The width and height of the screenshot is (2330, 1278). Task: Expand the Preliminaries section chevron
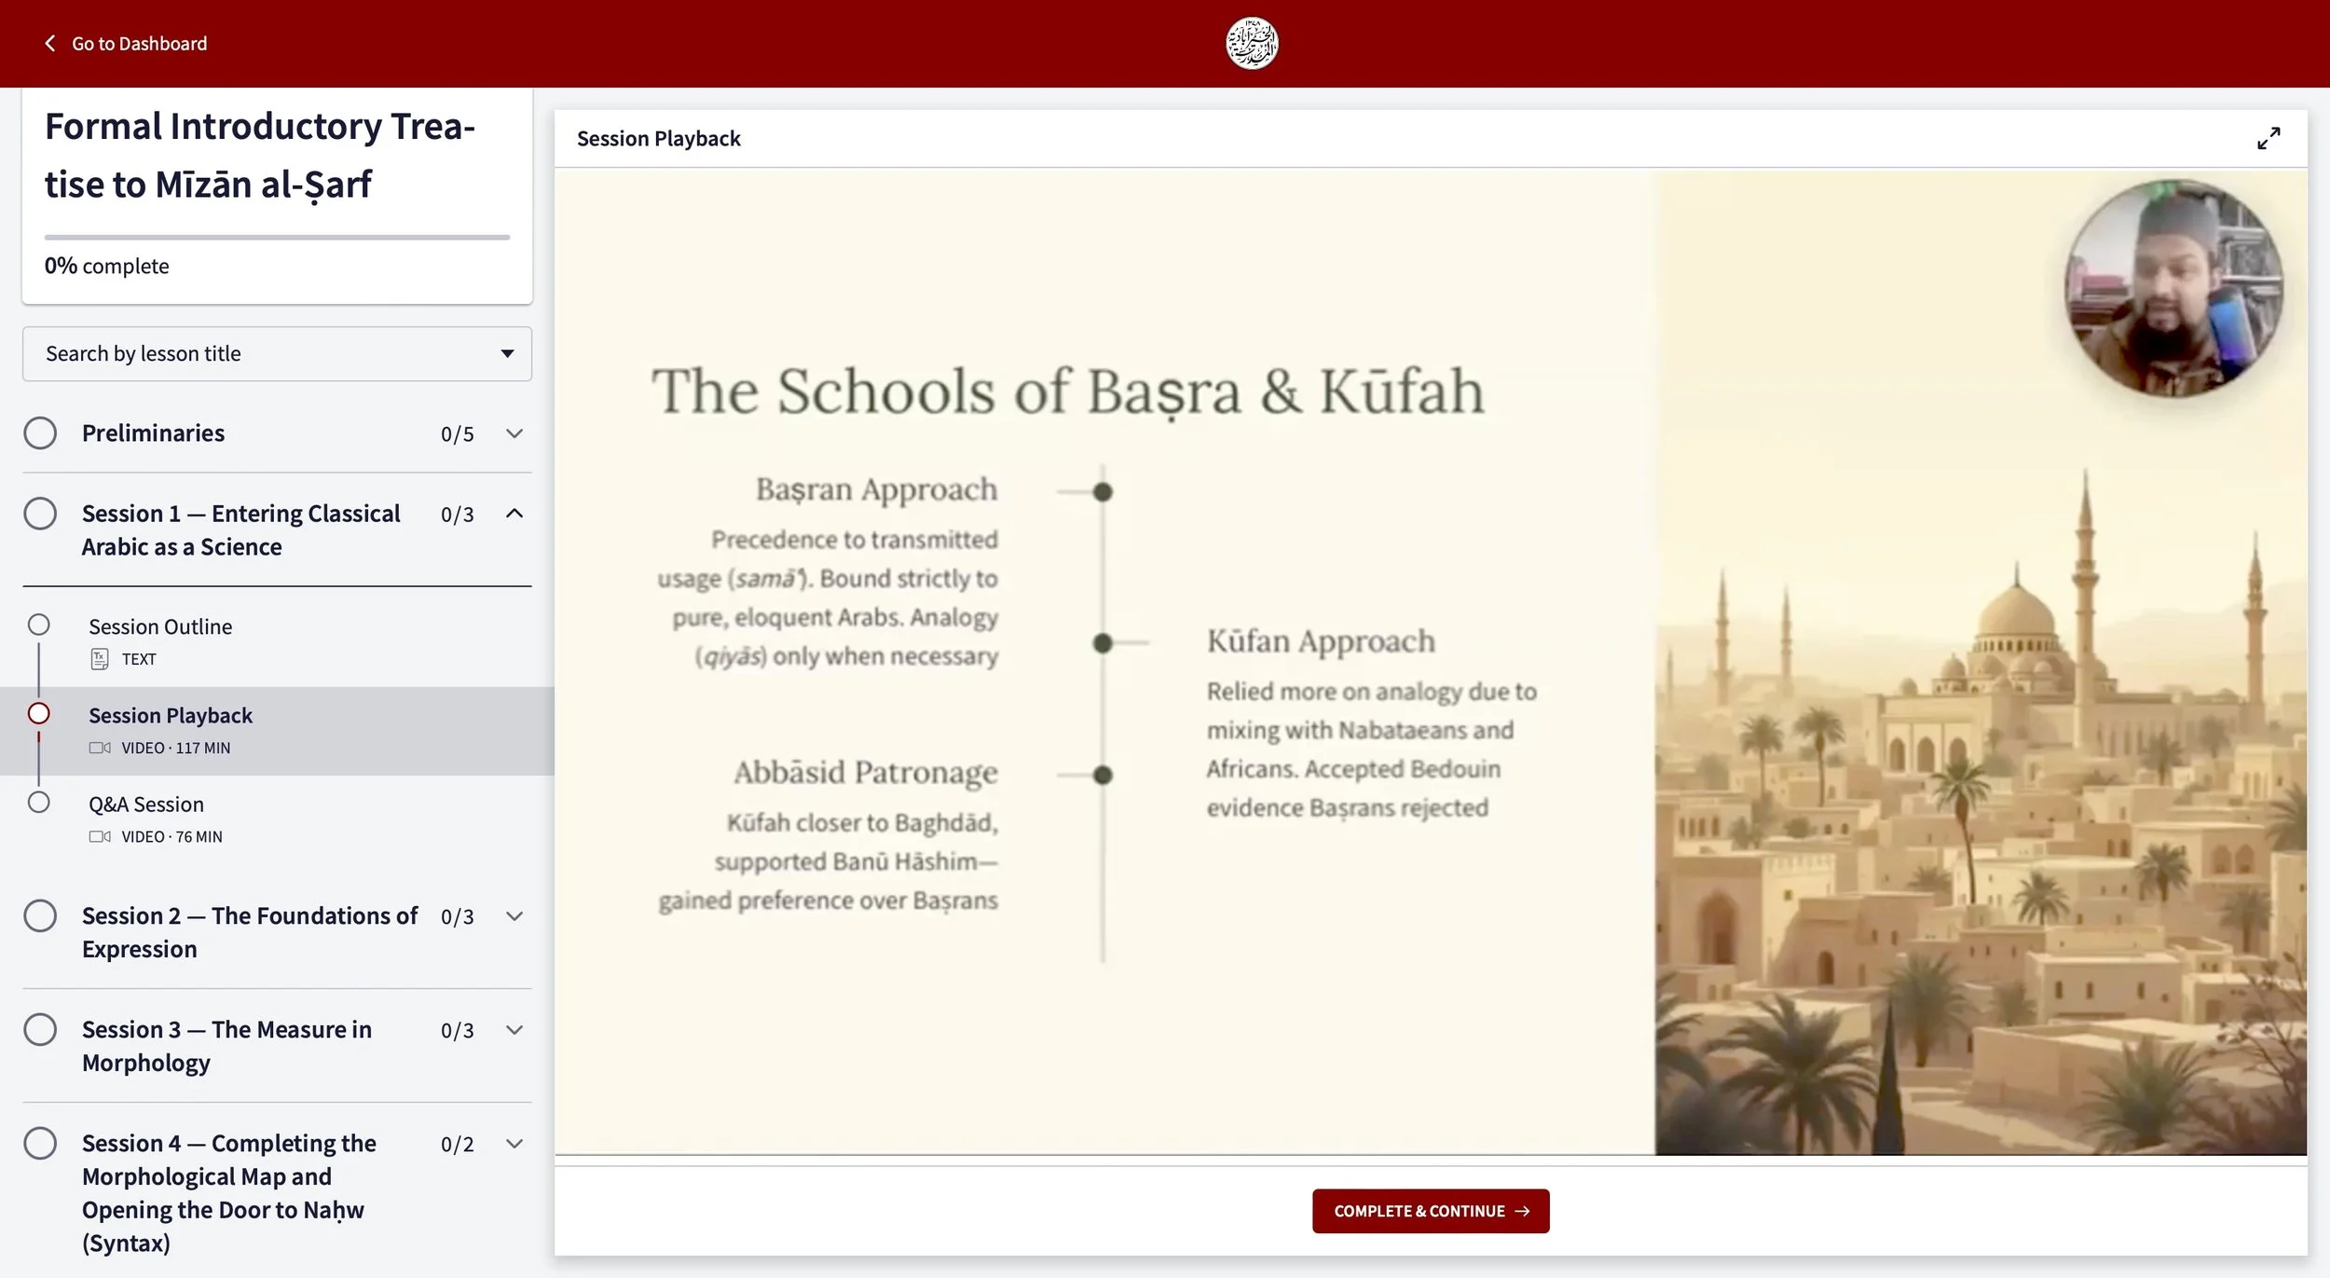514,433
